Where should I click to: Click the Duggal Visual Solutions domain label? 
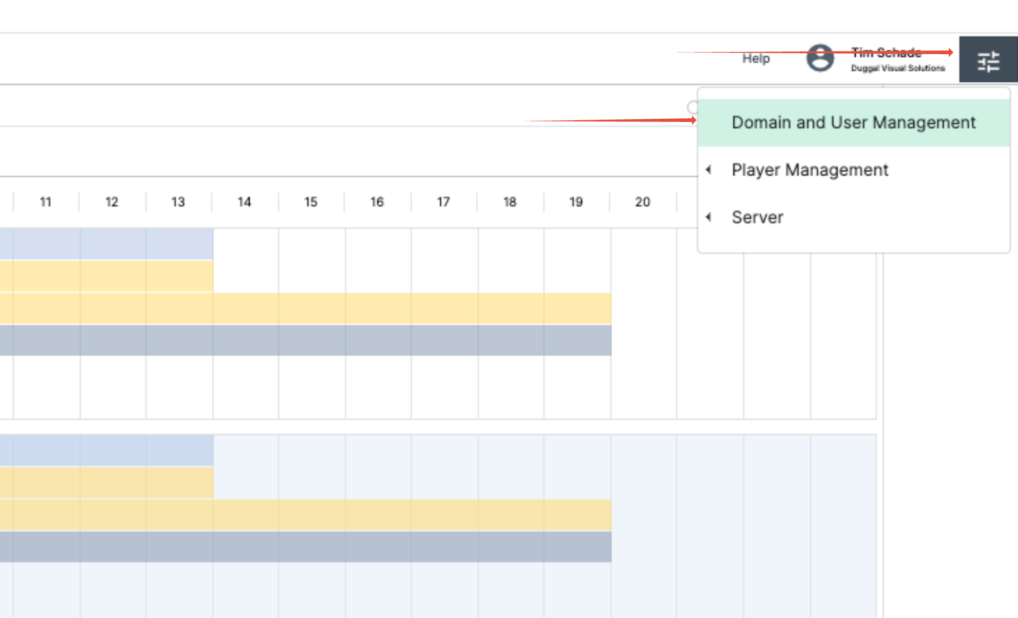(897, 68)
